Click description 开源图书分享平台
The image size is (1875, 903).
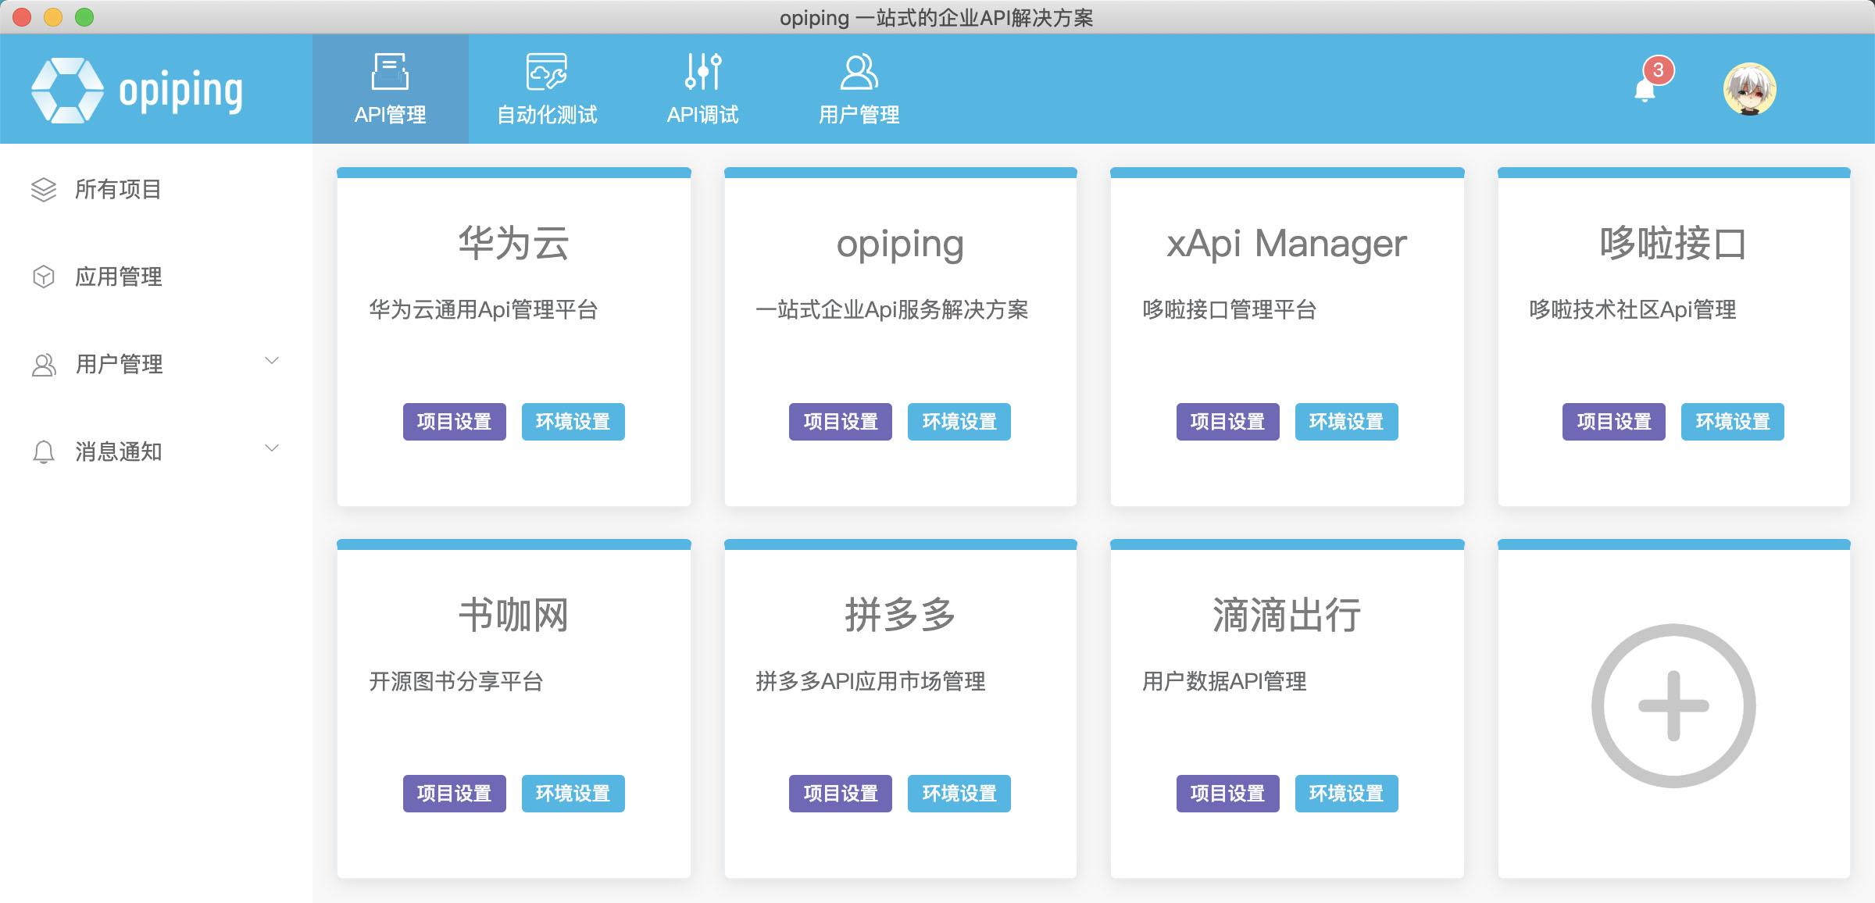tap(455, 681)
